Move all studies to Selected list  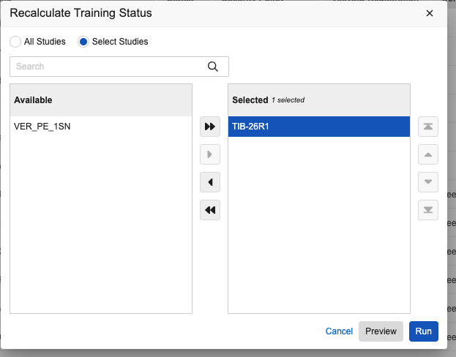point(210,127)
